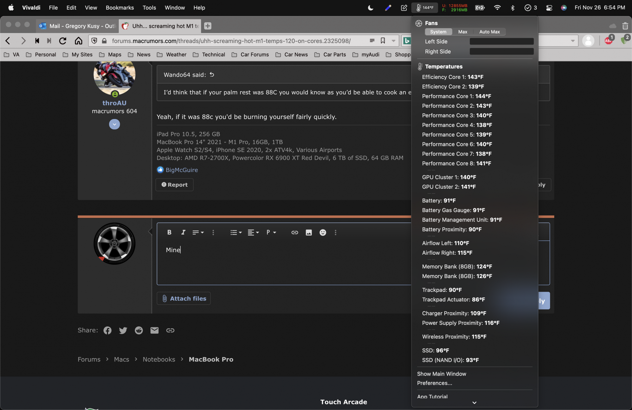This screenshot has height=410, width=632.
Task: Toggle Do Not Disturb moon icon
Action: [x=371, y=8]
